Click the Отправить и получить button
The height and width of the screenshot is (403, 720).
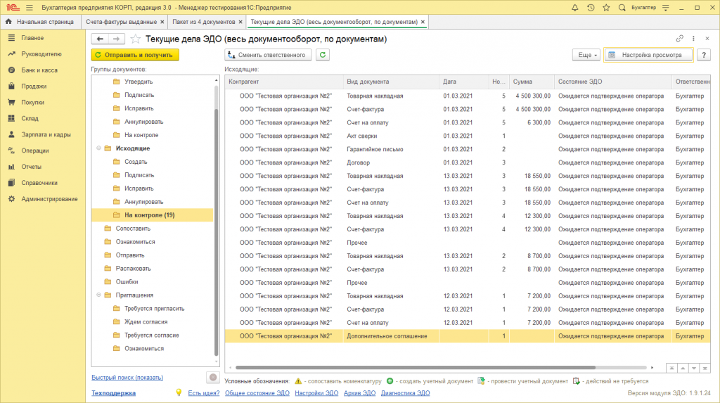(x=135, y=54)
